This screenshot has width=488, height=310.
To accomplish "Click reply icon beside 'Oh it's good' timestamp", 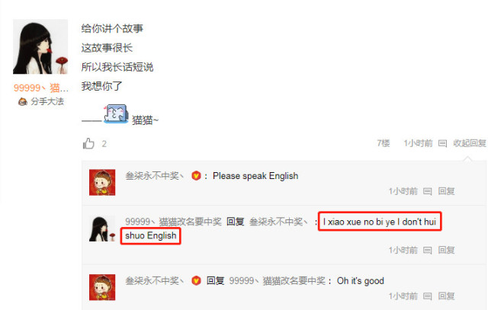I will coord(428,296).
